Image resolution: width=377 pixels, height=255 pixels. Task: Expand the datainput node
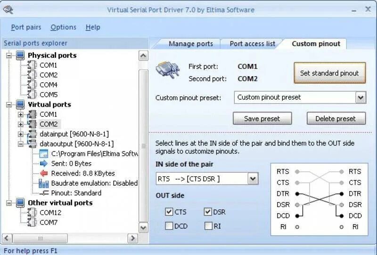point(21,134)
